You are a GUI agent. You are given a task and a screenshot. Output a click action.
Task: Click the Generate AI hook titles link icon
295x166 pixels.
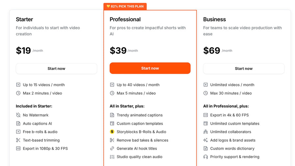pyautogui.click(x=112, y=149)
